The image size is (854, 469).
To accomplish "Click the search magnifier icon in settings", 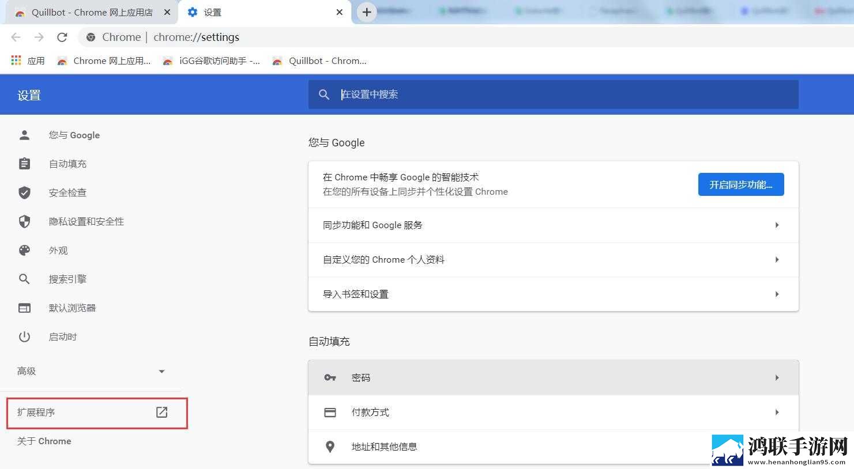I will [x=324, y=94].
